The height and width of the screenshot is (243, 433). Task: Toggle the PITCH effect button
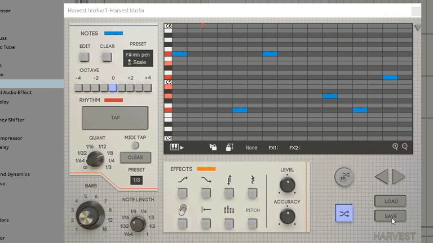click(253, 223)
